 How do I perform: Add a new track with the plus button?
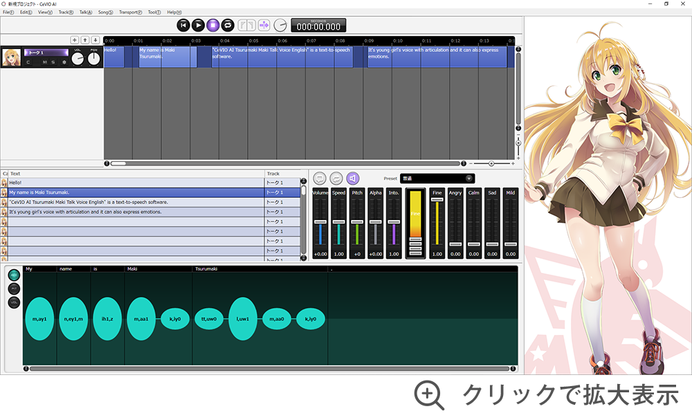click(x=75, y=40)
